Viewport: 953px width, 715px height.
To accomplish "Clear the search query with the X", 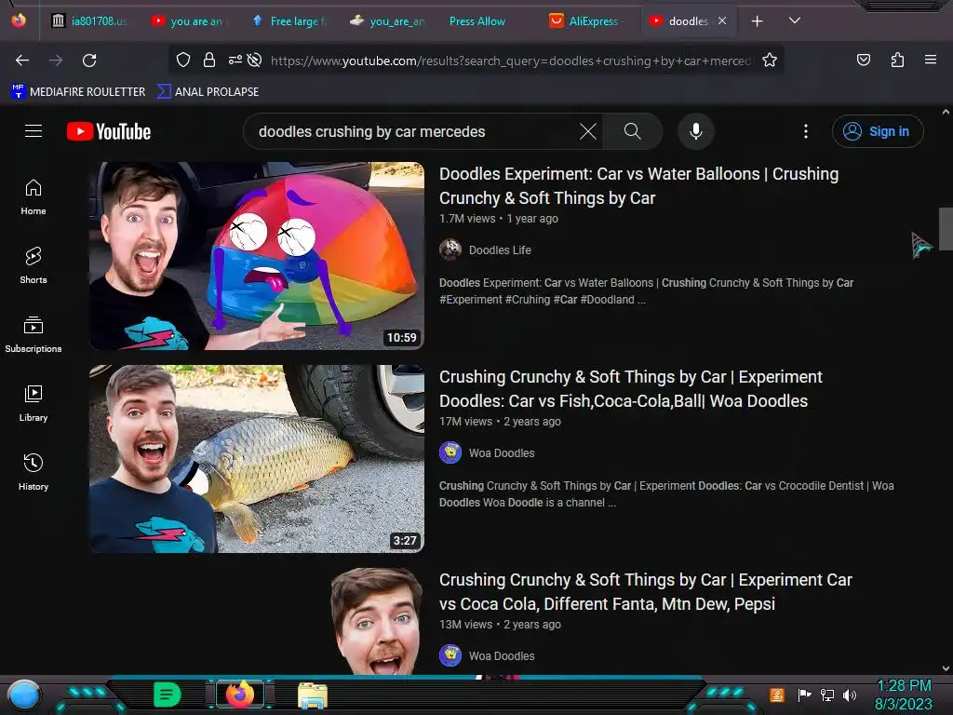I will click(x=588, y=131).
